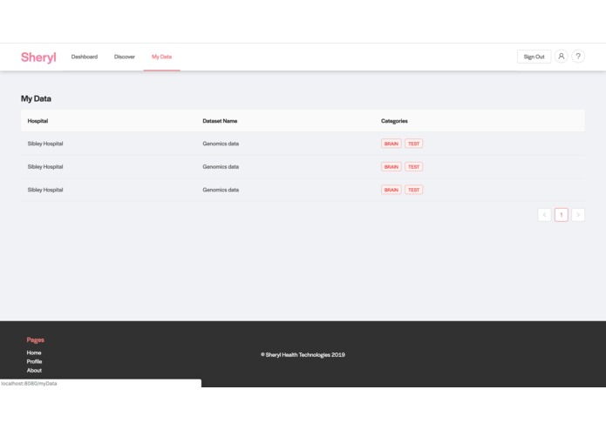This screenshot has width=606, height=430.
Task: Go to previous page arrow
Action: pyautogui.click(x=544, y=215)
